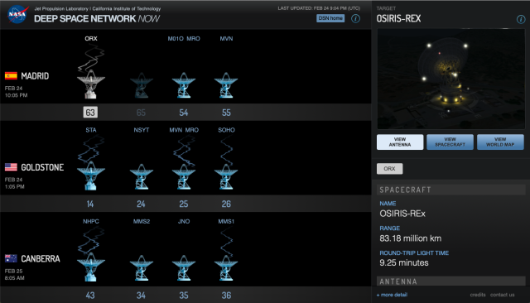This screenshot has height=303, width=530.
Task: Select Goldstone antenna dish 26 tracking SOHO
Action: [226, 176]
